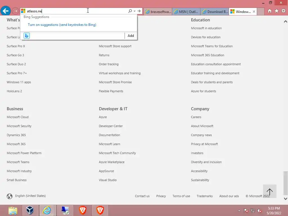
Task: Open the Accessibility link
Action: pyautogui.click(x=199, y=171)
